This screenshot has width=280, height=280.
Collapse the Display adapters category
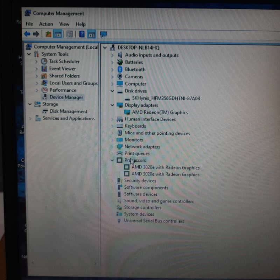(112, 105)
